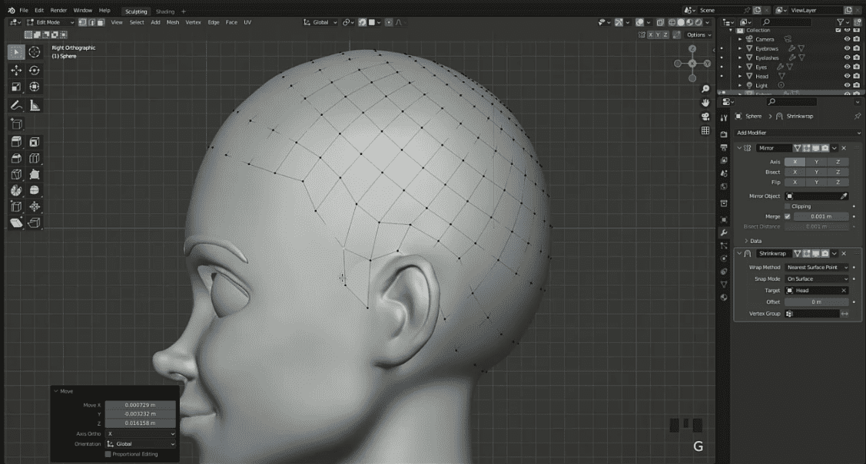The image size is (866, 464).
Task: Open the Wrap Method dropdown
Action: pos(816,266)
